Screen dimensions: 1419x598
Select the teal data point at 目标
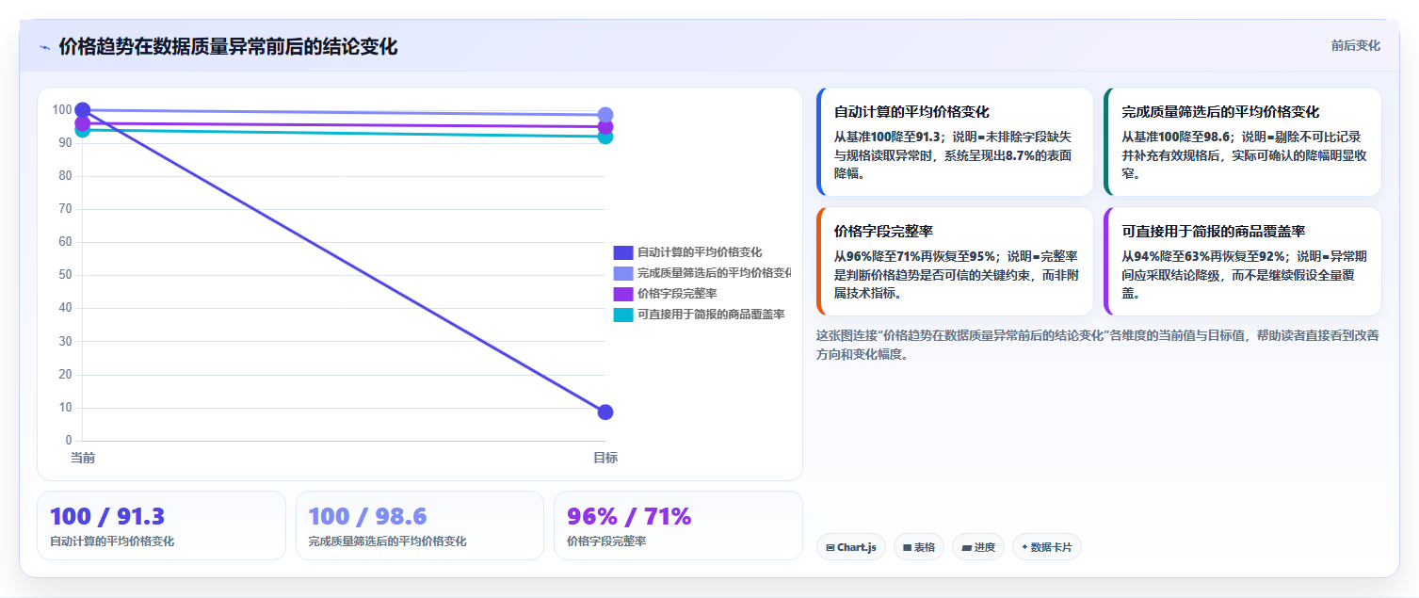coord(605,137)
